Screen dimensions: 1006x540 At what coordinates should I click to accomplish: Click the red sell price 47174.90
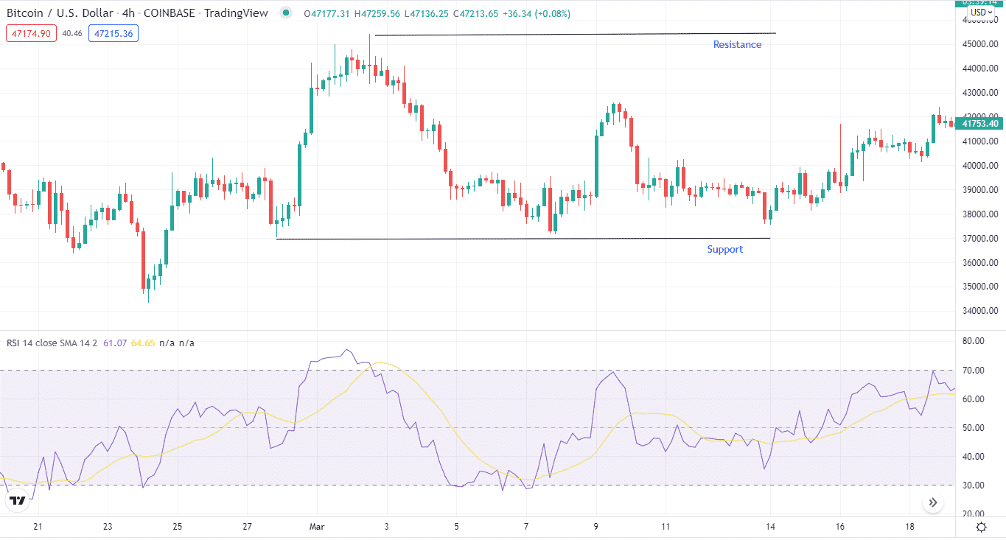click(x=31, y=33)
